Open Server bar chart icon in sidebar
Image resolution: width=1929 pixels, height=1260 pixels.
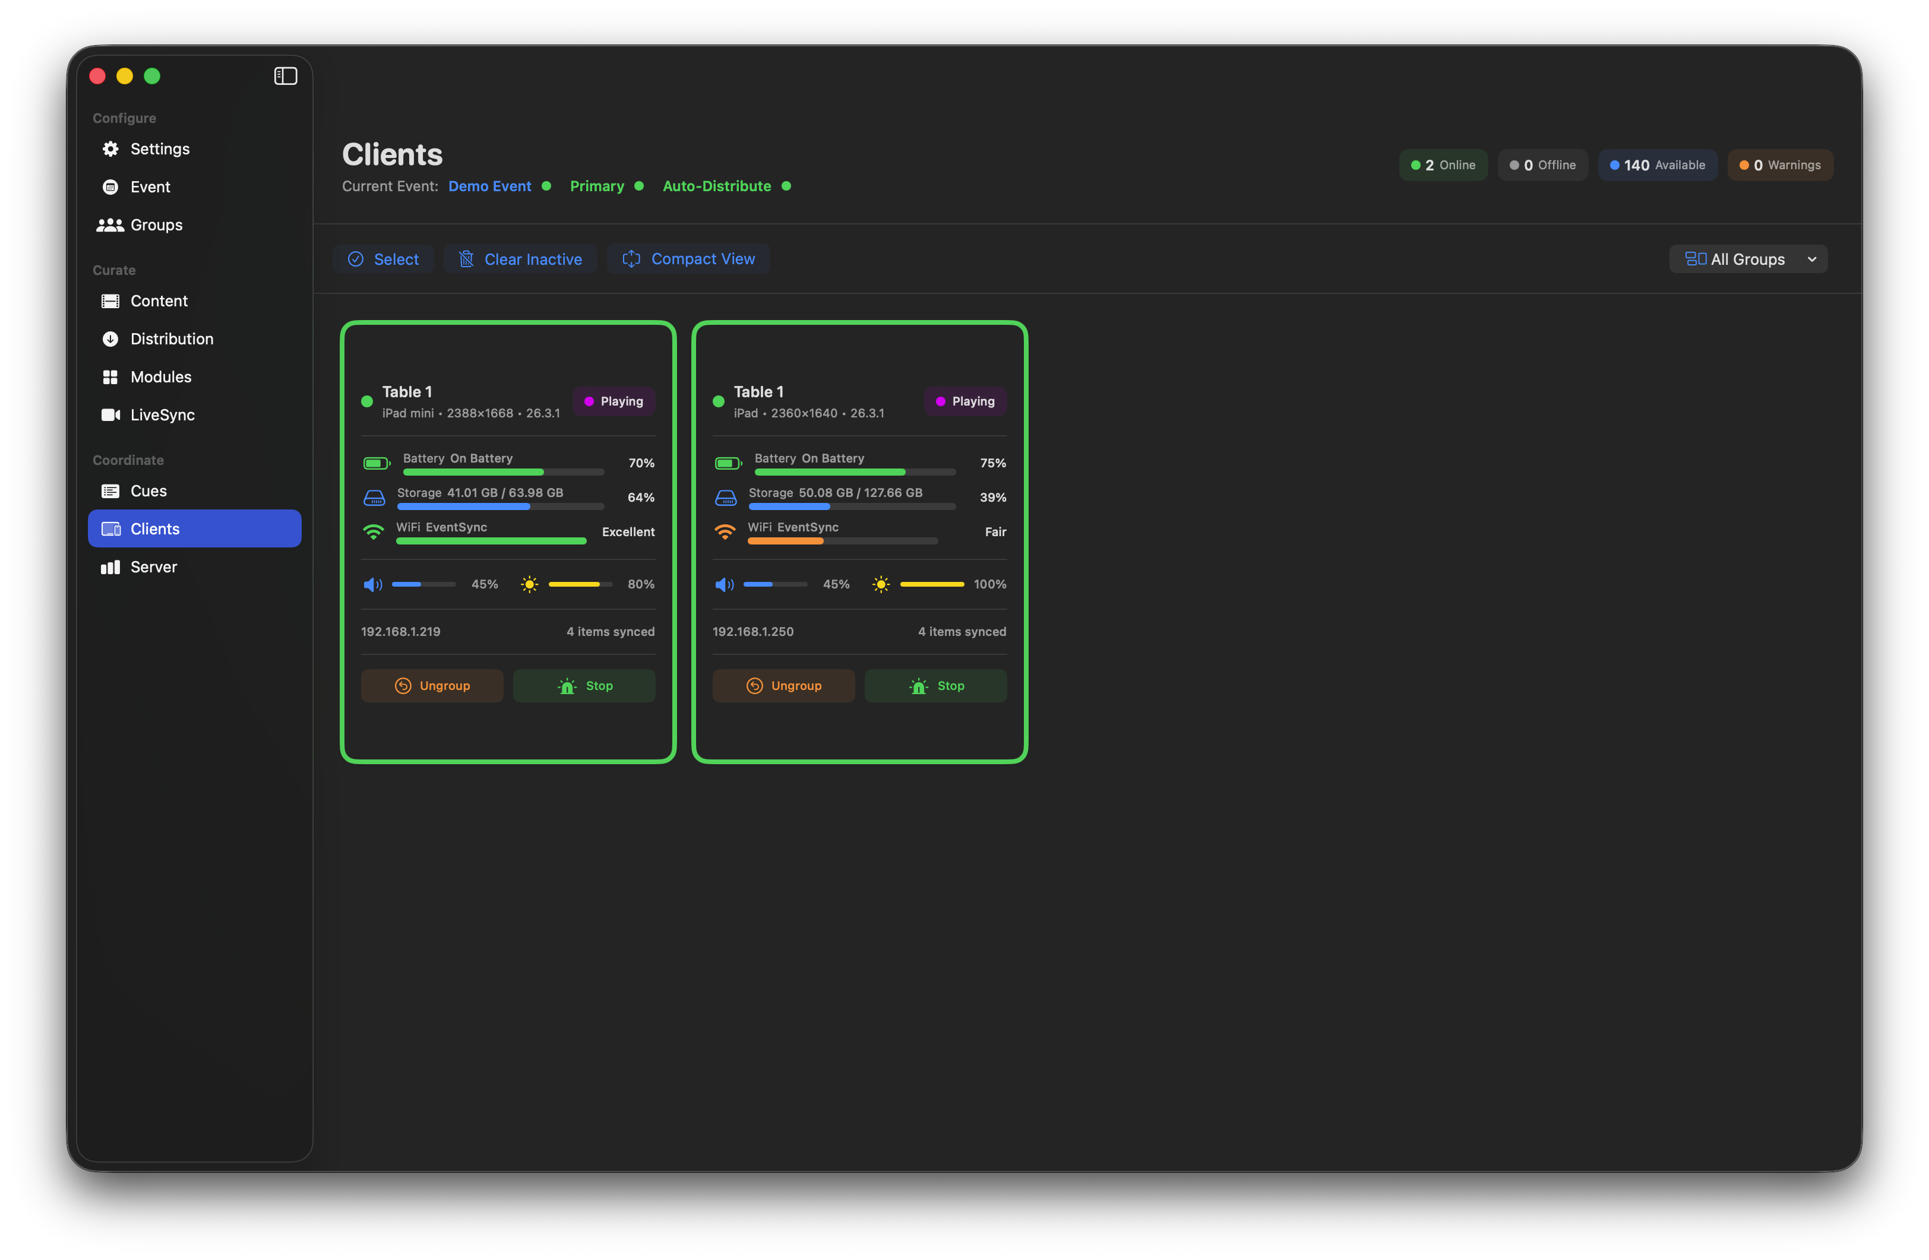tap(110, 567)
